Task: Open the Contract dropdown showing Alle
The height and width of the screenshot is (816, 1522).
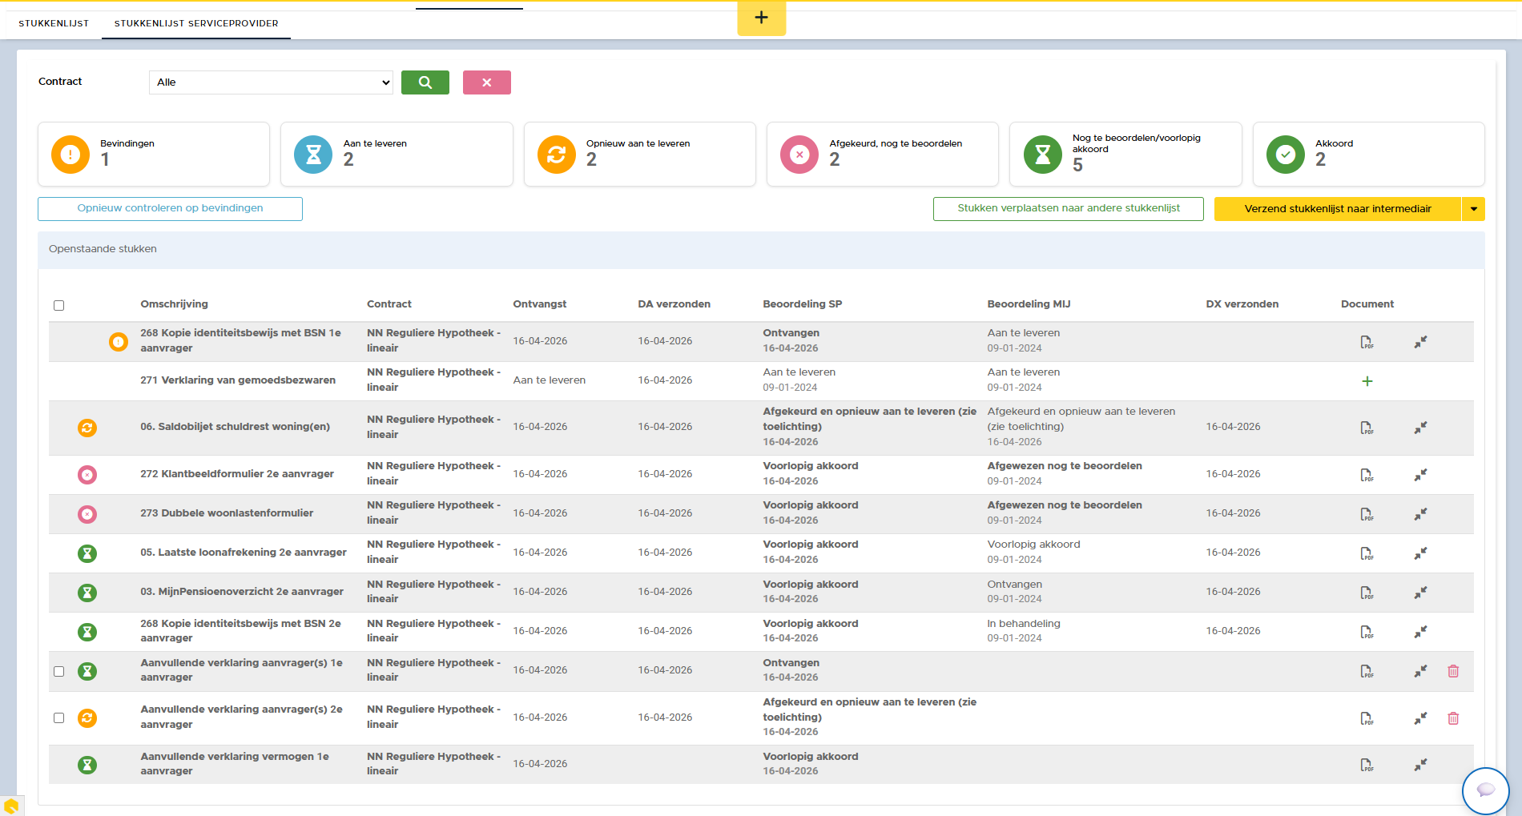Action: click(271, 82)
